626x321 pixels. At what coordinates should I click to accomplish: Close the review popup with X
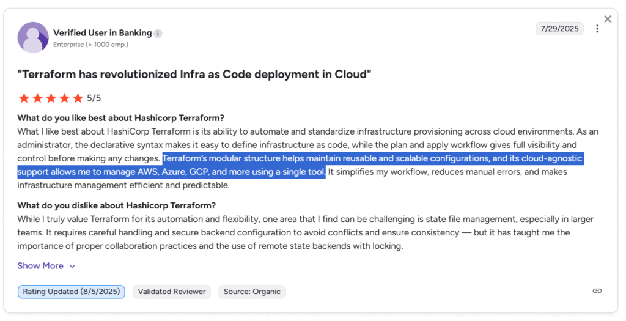coord(608,19)
